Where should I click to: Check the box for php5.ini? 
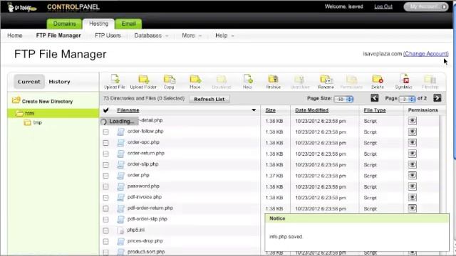click(106, 230)
